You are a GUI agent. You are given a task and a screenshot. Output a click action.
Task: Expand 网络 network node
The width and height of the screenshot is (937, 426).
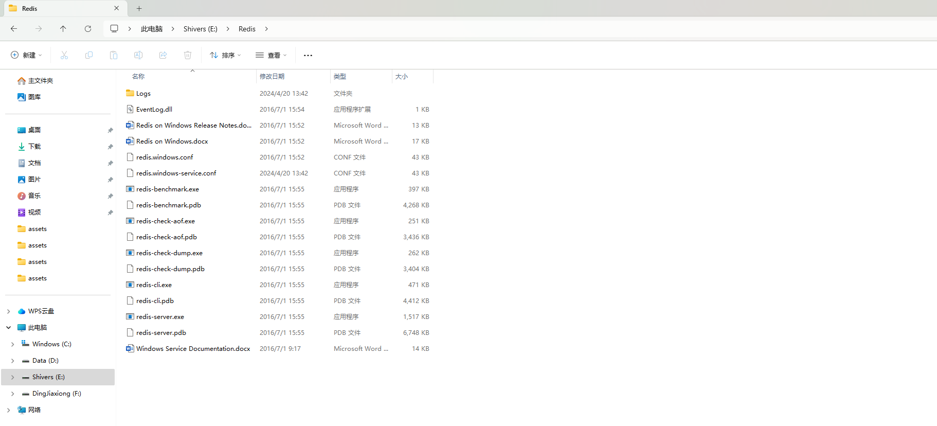(8, 410)
